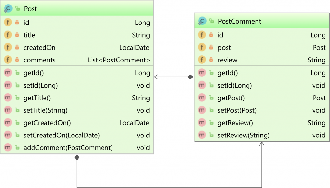The height and width of the screenshot is (188, 330).
Task: Click the String return type of getReview()
Action: pos(316,123)
